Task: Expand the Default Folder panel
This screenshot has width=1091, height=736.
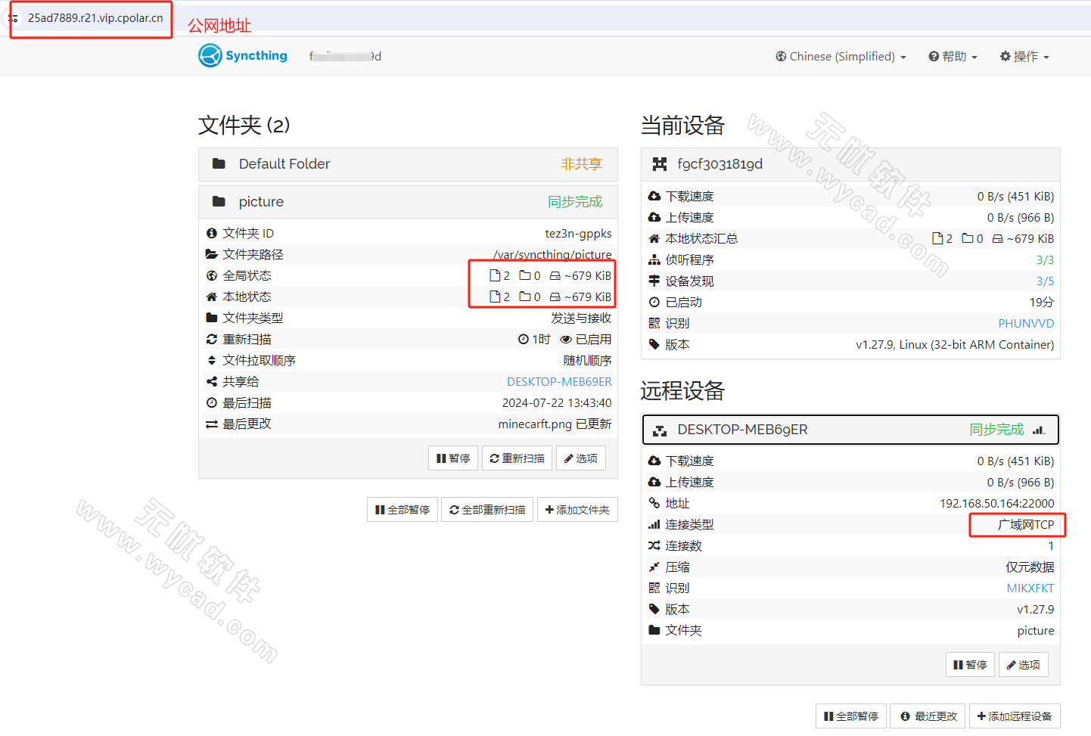Action: [284, 164]
